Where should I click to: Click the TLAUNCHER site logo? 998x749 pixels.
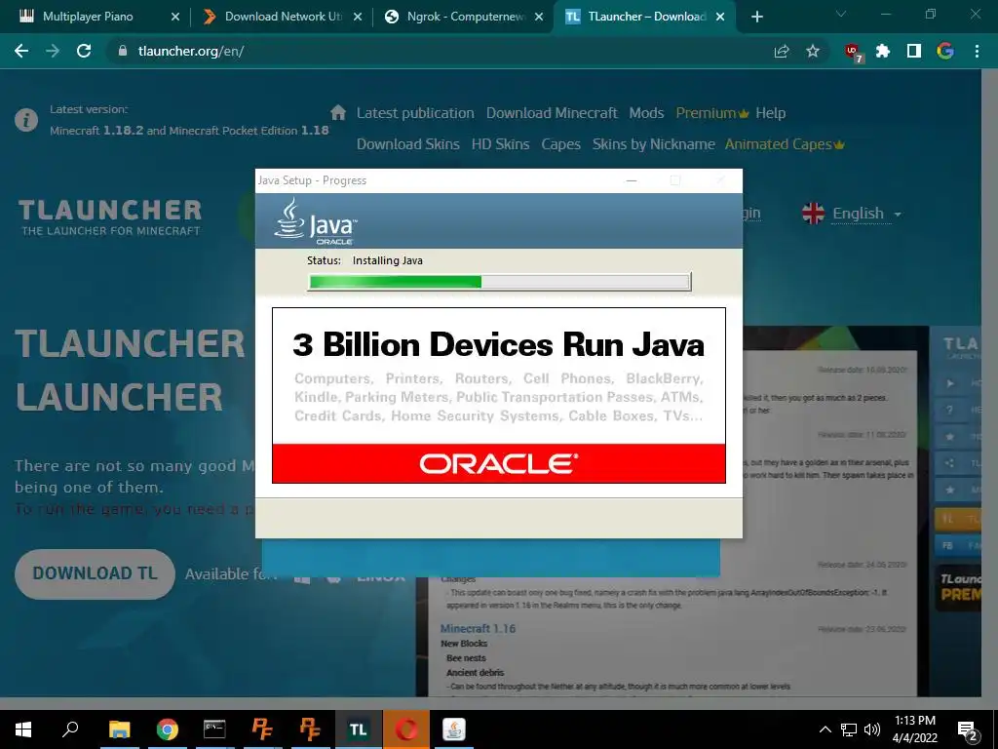(x=110, y=217)
